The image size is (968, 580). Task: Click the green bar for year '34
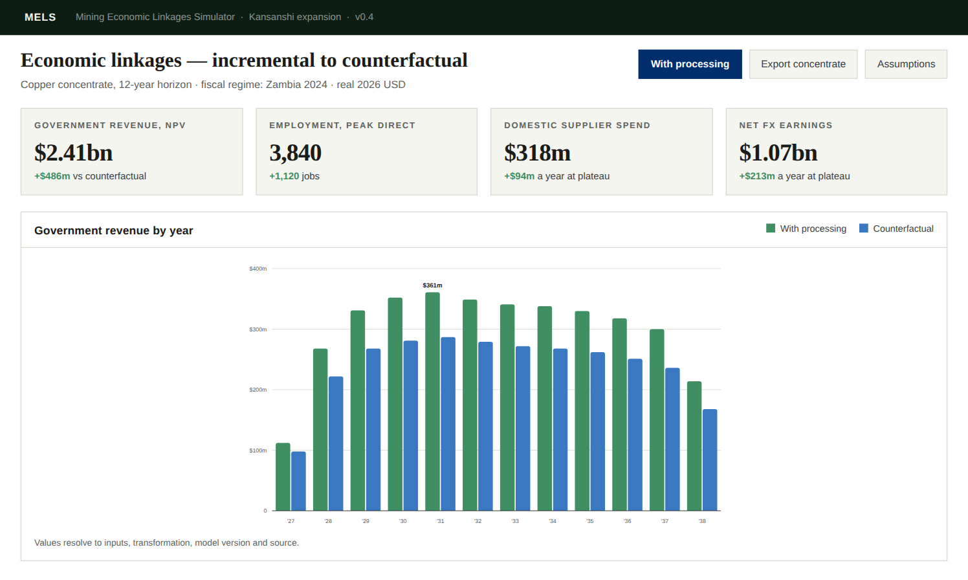(x=545, y=408)
